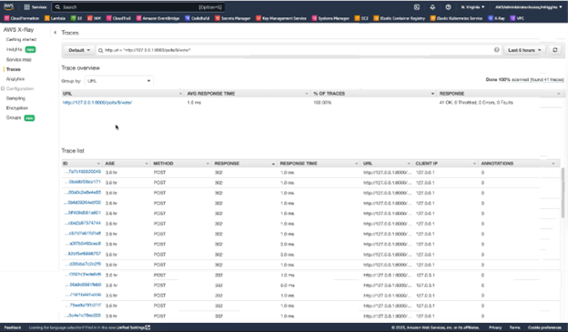Open the Group by URL dropdown

[119, 81]
